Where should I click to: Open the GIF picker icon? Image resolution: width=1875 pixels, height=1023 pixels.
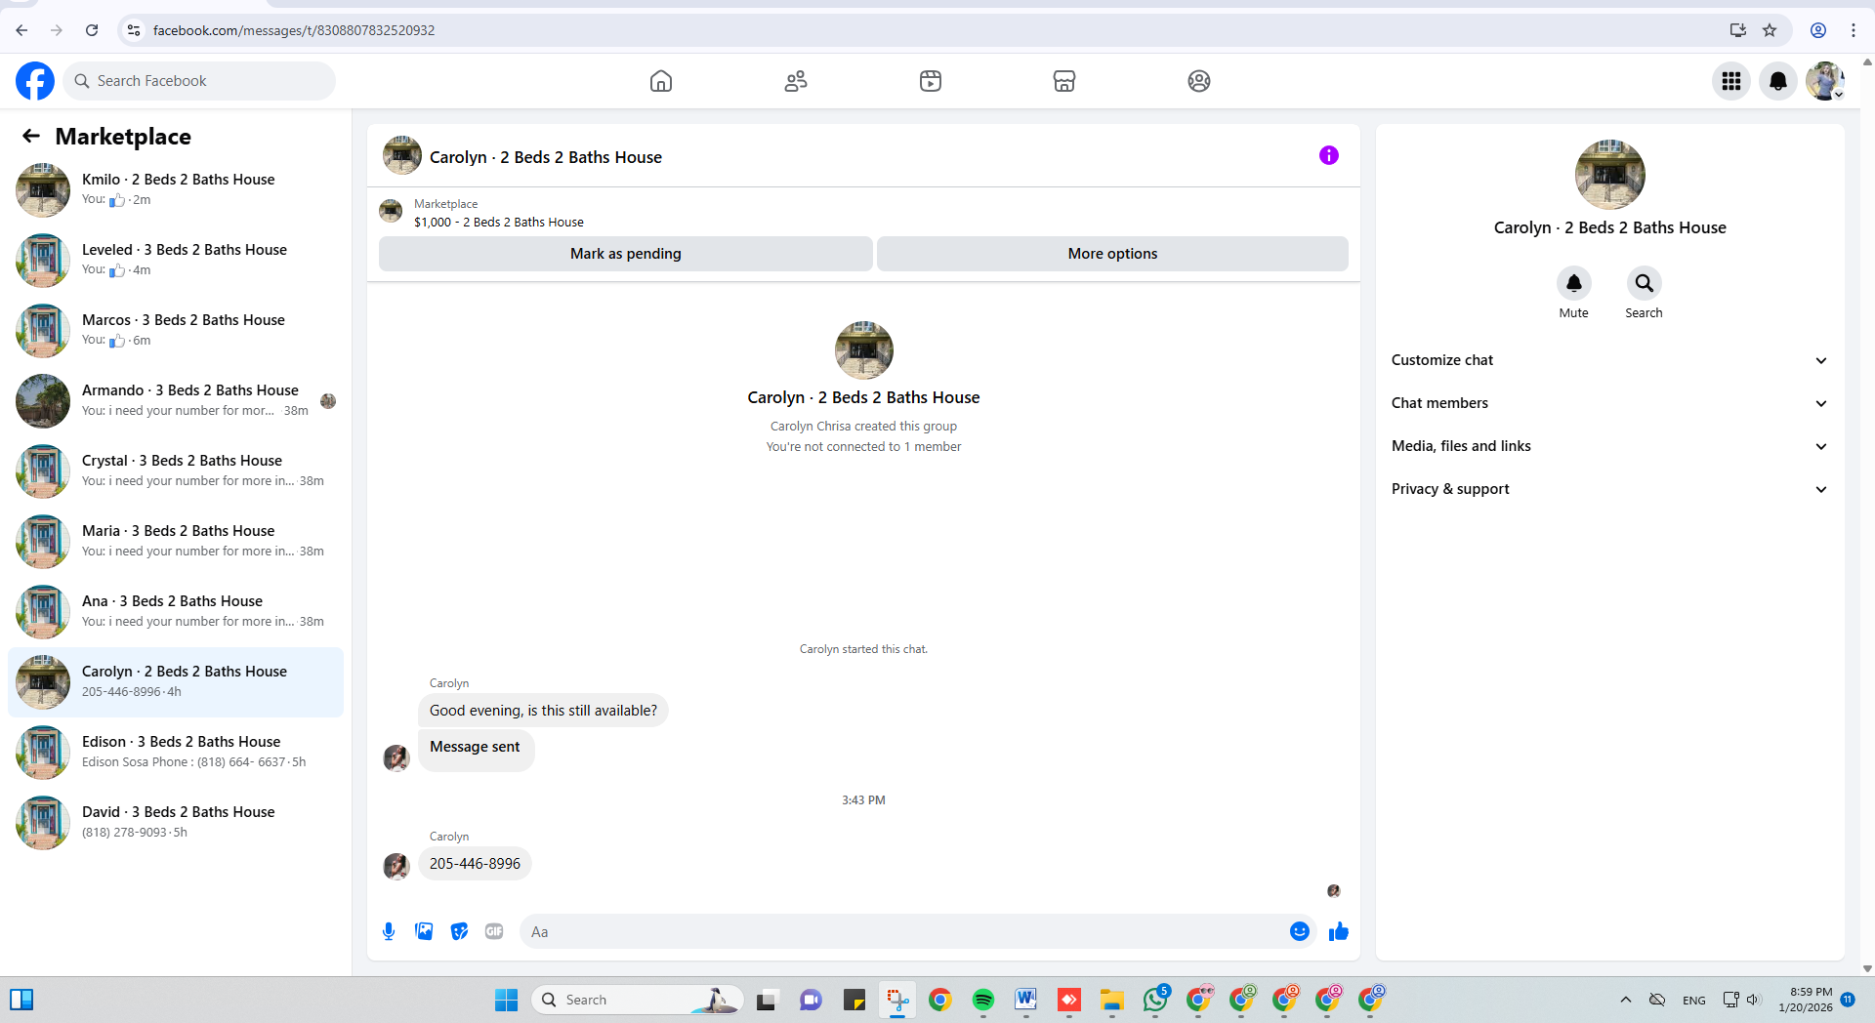494,931
